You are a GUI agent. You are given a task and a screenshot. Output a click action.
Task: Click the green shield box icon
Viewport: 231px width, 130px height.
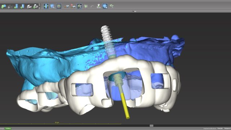(x=86, y=6)
